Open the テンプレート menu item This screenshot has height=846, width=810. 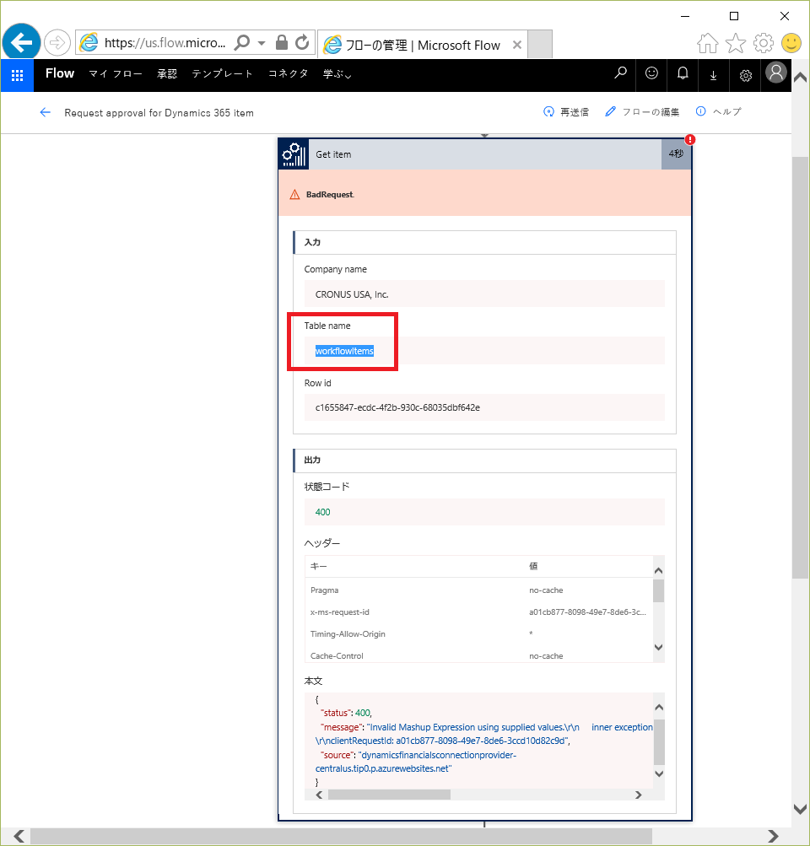click(223, 74)
